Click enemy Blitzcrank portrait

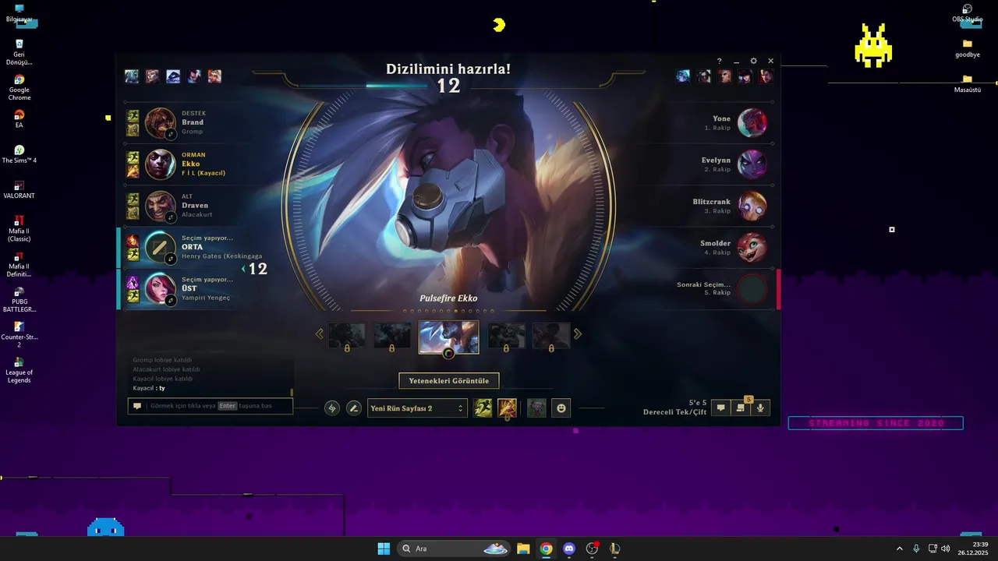(752, 206)
